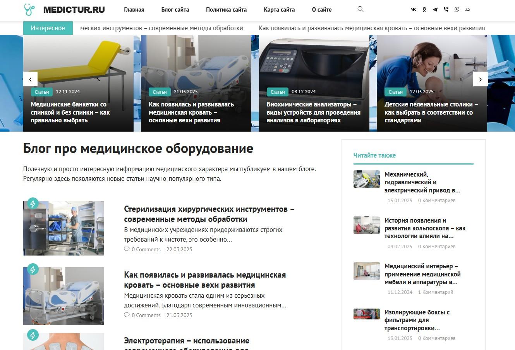
Task: Open the Главная menu item
Action: coord(134,10)
